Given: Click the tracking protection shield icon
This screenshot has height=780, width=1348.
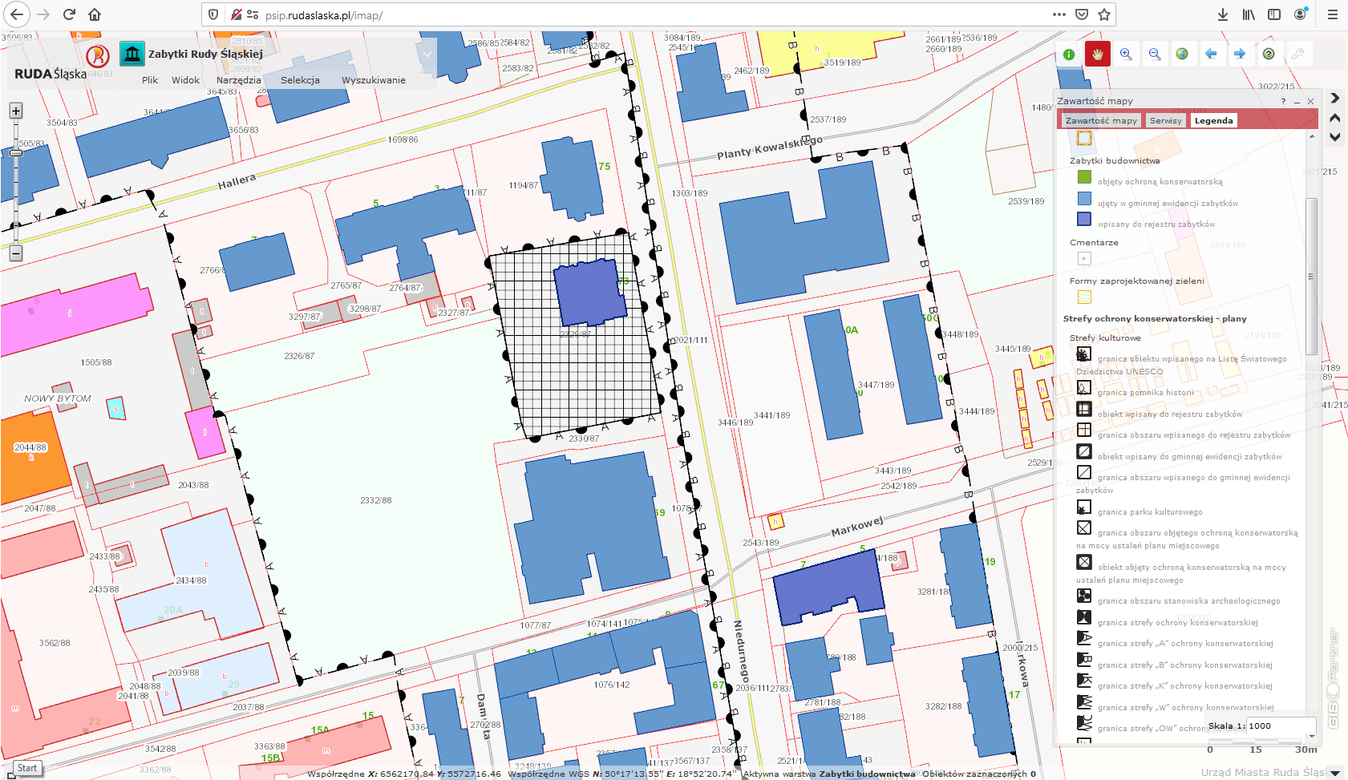Looking at the screenshot, I should (x=213, y=14).
